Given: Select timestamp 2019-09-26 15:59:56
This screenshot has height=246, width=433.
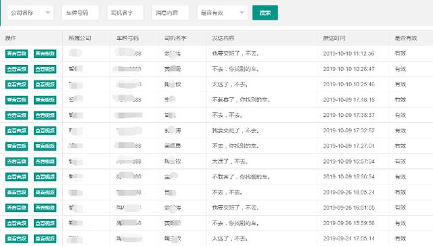Looking at the screenshot, I should coord(349,223).
